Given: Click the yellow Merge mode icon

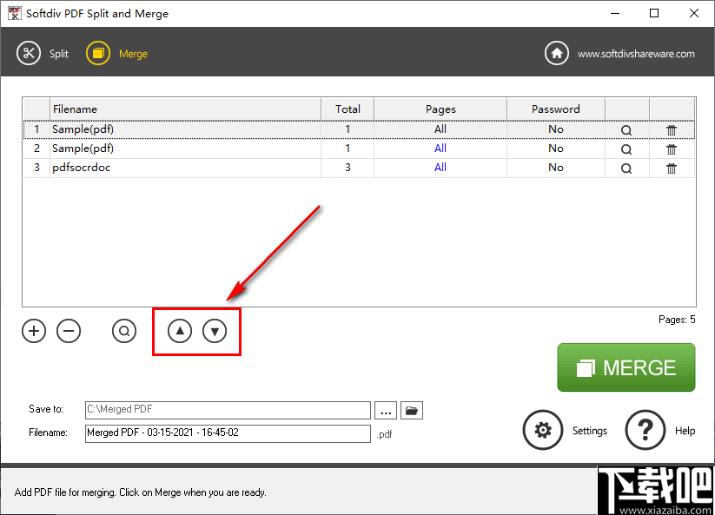Looking at the screenshot, I should pyautogui.click(x=98, y=53).
